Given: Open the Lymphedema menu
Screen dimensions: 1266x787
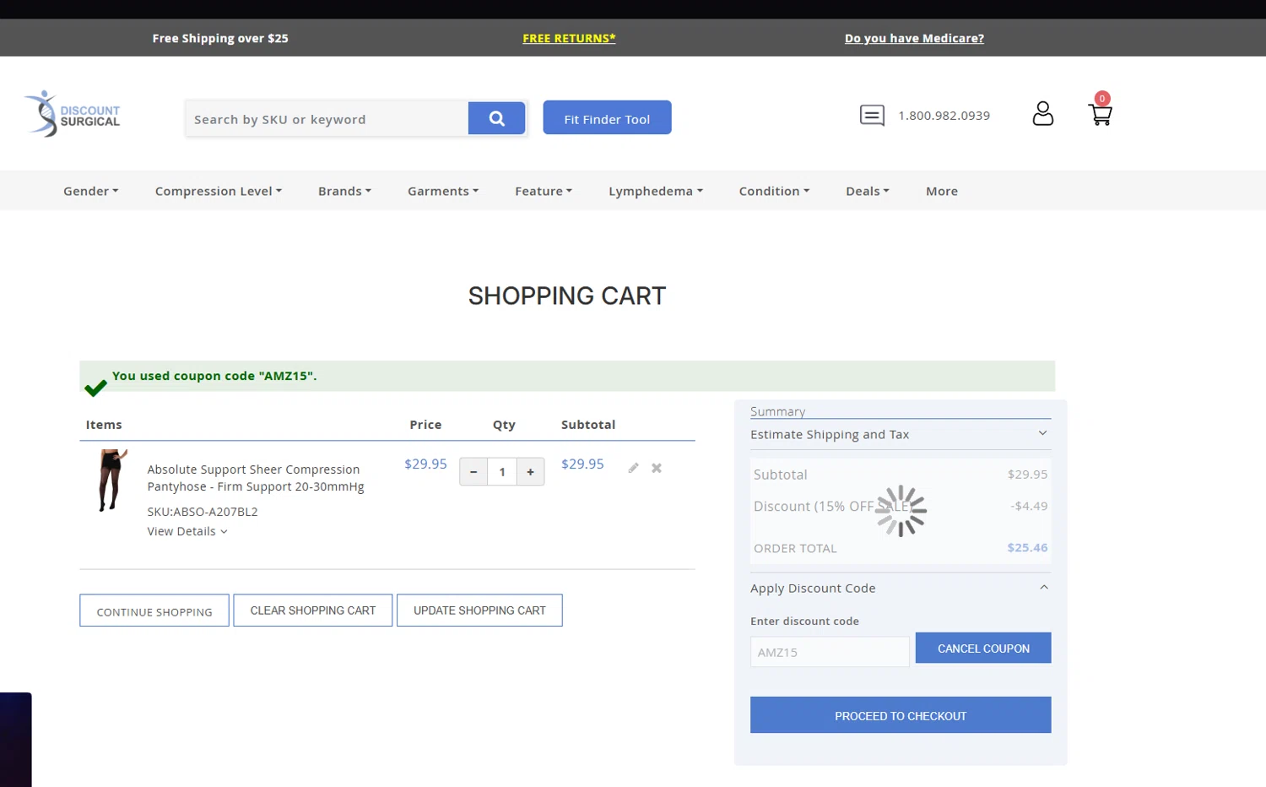Looking at the screenshot, I should point(655,191).
